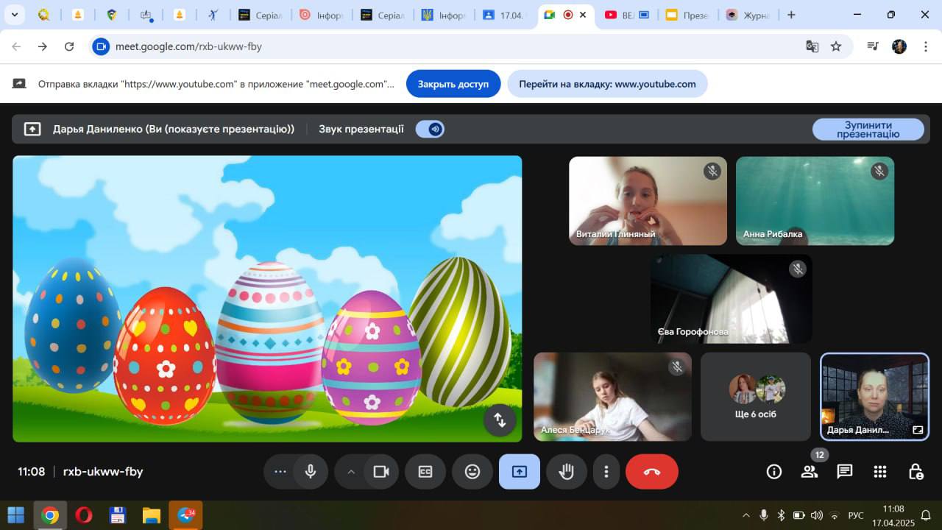Open the browser tab search dropdown
This screenshot has height=530, width=942.
coord(14,15)
